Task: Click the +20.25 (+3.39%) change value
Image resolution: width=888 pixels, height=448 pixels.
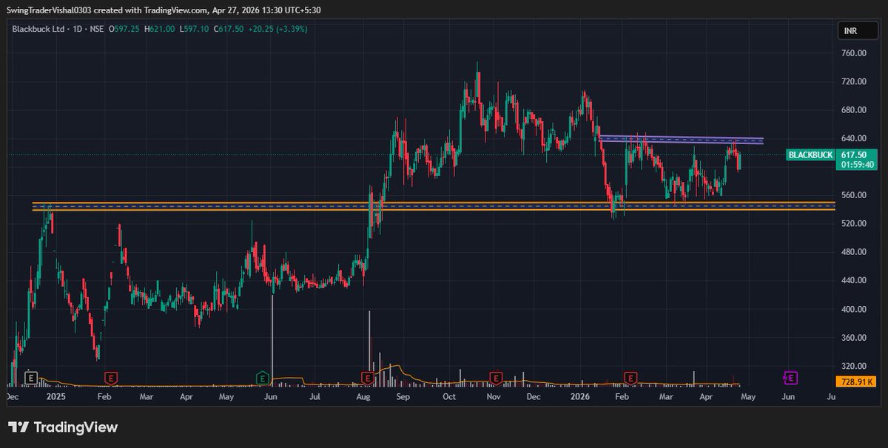Action: pos(278,29)
